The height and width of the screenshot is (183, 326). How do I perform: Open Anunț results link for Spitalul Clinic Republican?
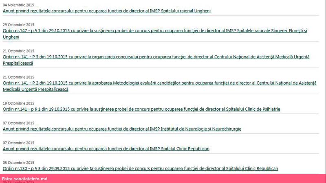[106, 148]
